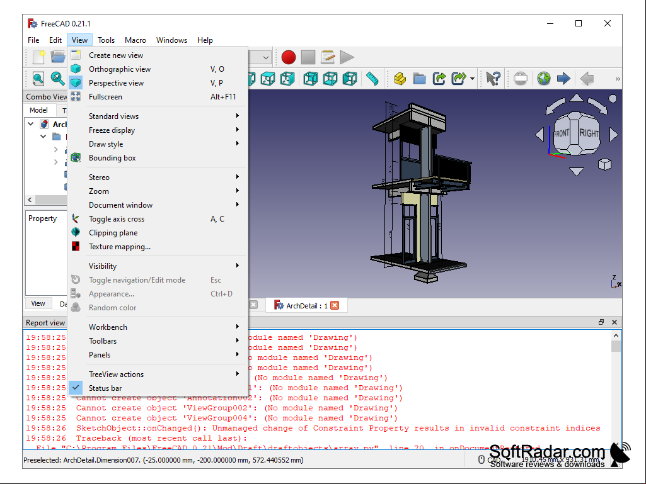
Task: Open the Tools menu
Action: pyautogui.click(x=106, y=40)
